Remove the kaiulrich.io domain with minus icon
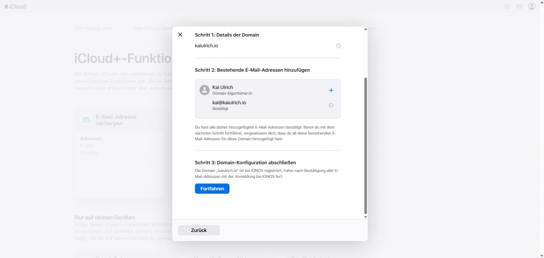 [x=338, y=46]
